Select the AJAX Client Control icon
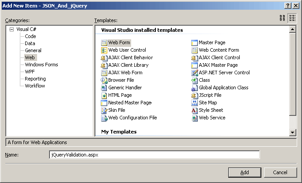The width and height of the screenshot is (302, 183). click(x=195, y=57)
